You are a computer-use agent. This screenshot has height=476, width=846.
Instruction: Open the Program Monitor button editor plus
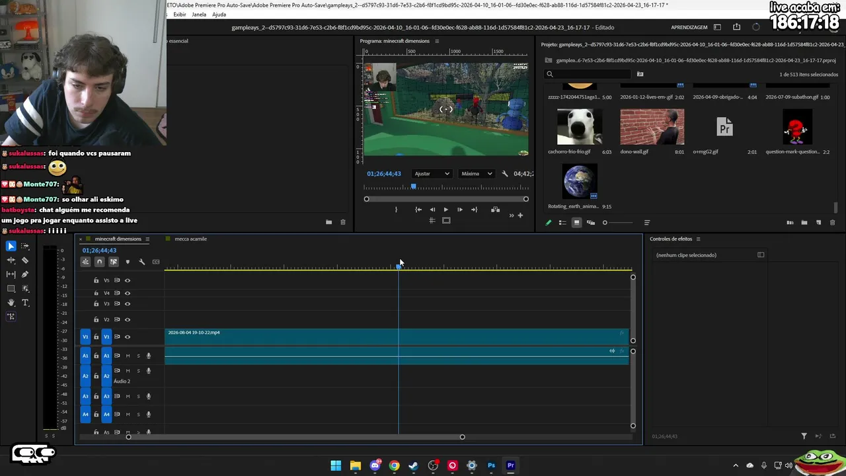point(520,215)
